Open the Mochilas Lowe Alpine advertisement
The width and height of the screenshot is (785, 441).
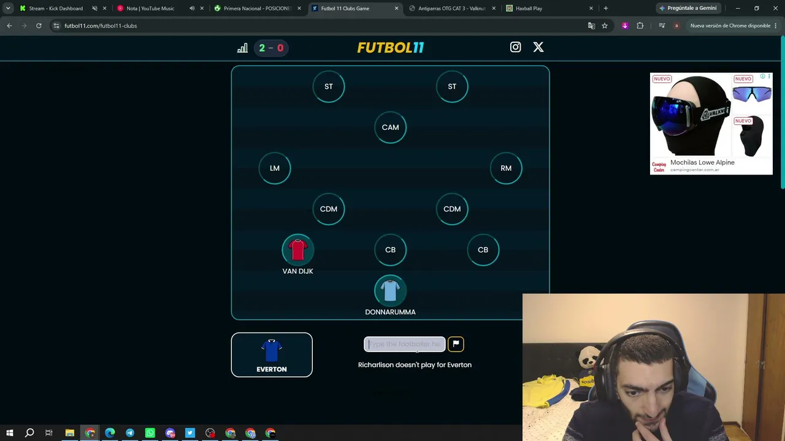point(711,124)
